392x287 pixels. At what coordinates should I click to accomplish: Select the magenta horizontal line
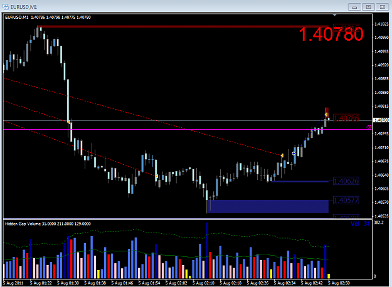(x=188, y=129)
